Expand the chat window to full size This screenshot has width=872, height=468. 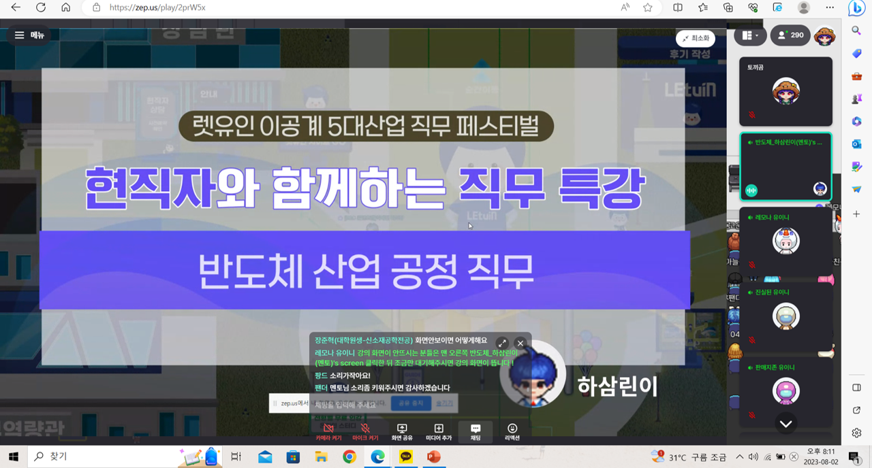tap(502, 344)
